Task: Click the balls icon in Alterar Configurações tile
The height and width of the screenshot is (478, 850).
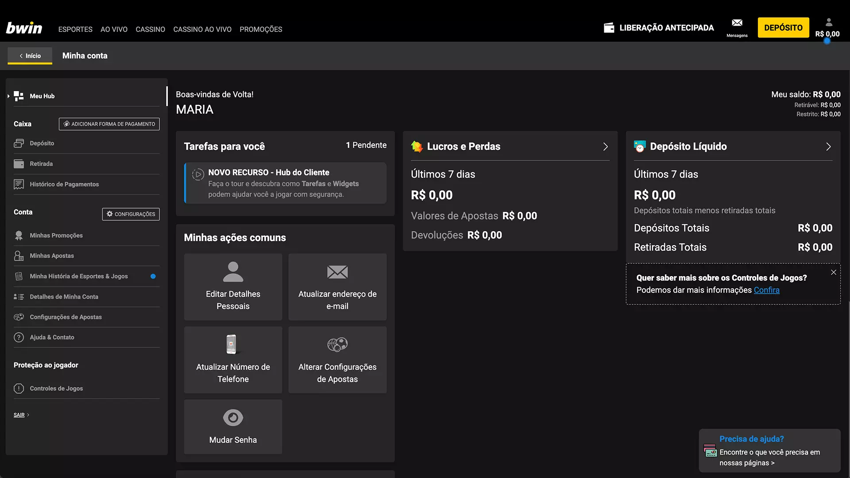Action: click(337, 344)
